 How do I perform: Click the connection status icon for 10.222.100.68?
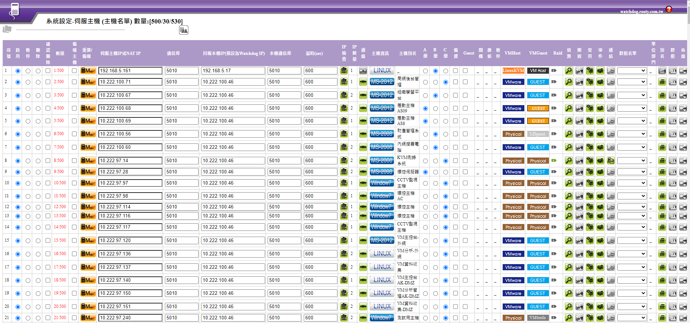click(363, 108)
